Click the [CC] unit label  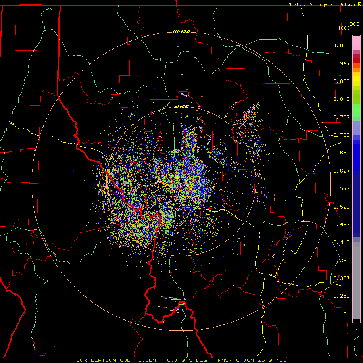click(344, 28)
